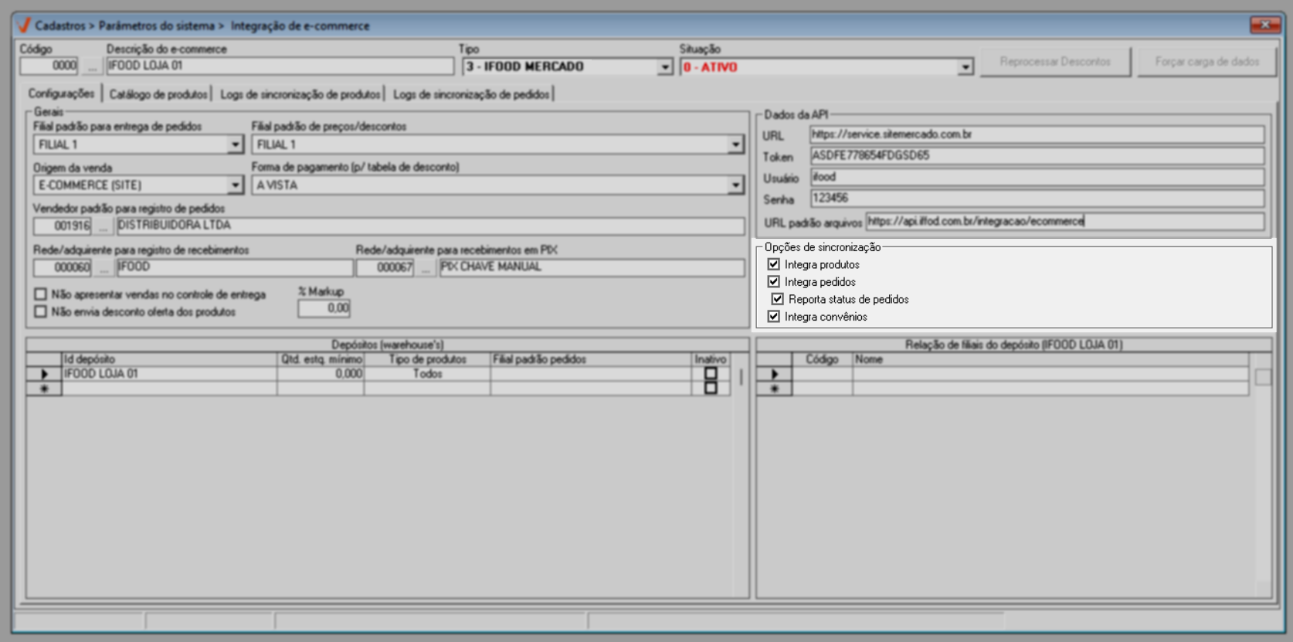Select the IFOOD LOJA 01 row indicator arrow
The height and width of the screenshot is (642, 1293).
pos(44,374)
